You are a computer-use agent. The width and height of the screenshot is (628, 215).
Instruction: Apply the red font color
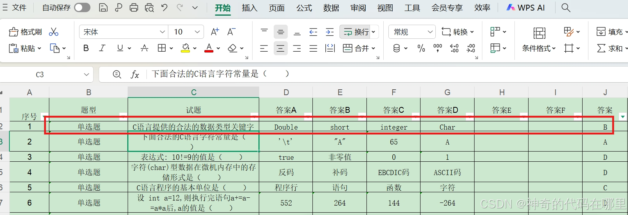click(209, 48)
